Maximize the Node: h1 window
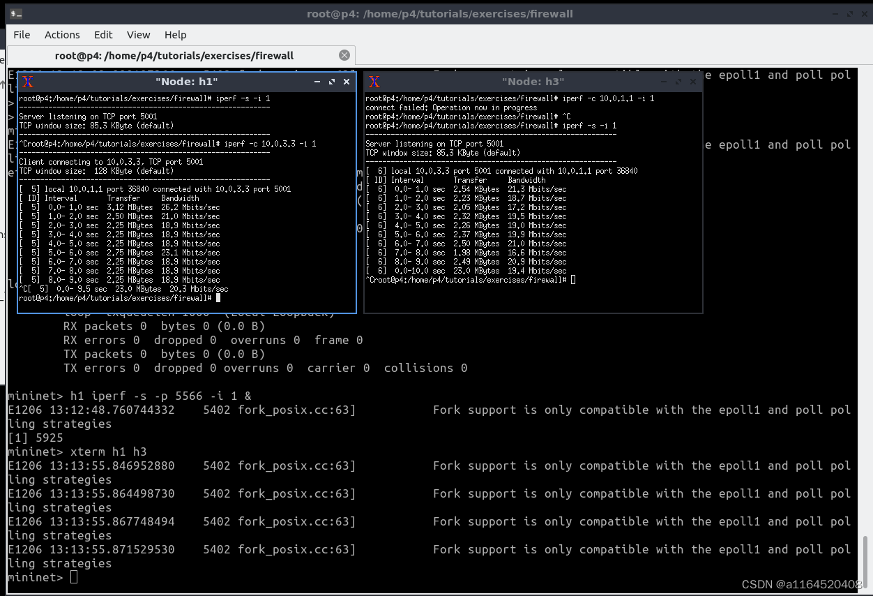Screen dimensions: 873x596 [332, 82]
